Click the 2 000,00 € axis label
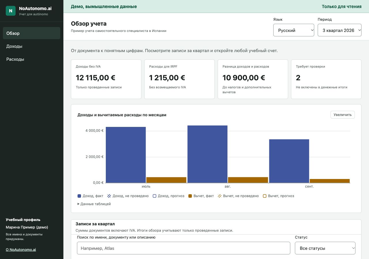This screenshot has width=369, height=259. coord(95,157)
